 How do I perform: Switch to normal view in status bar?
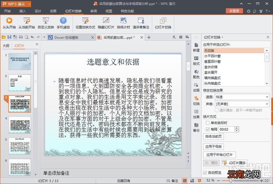point(185,181)
